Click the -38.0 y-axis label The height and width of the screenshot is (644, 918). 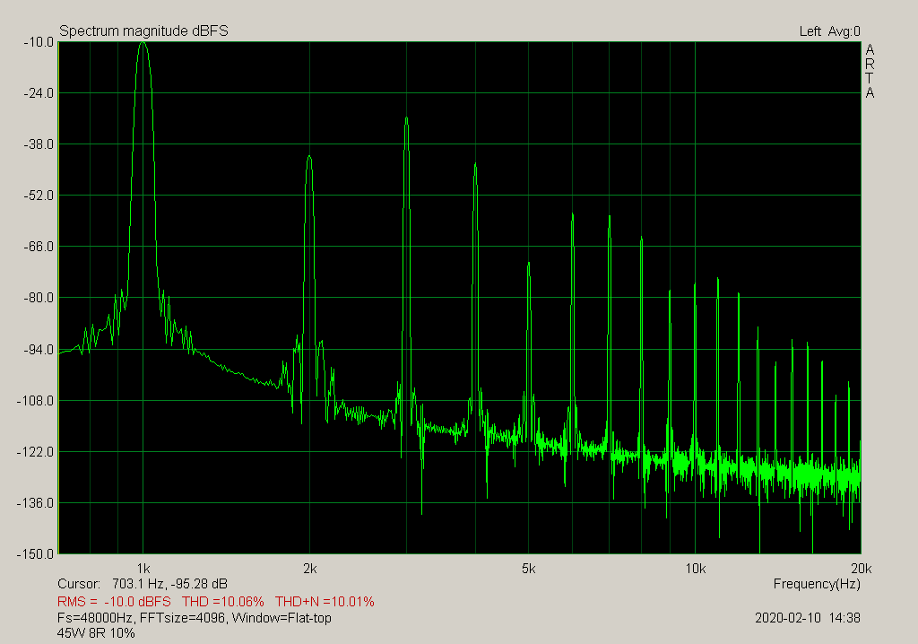pos(39,144)
